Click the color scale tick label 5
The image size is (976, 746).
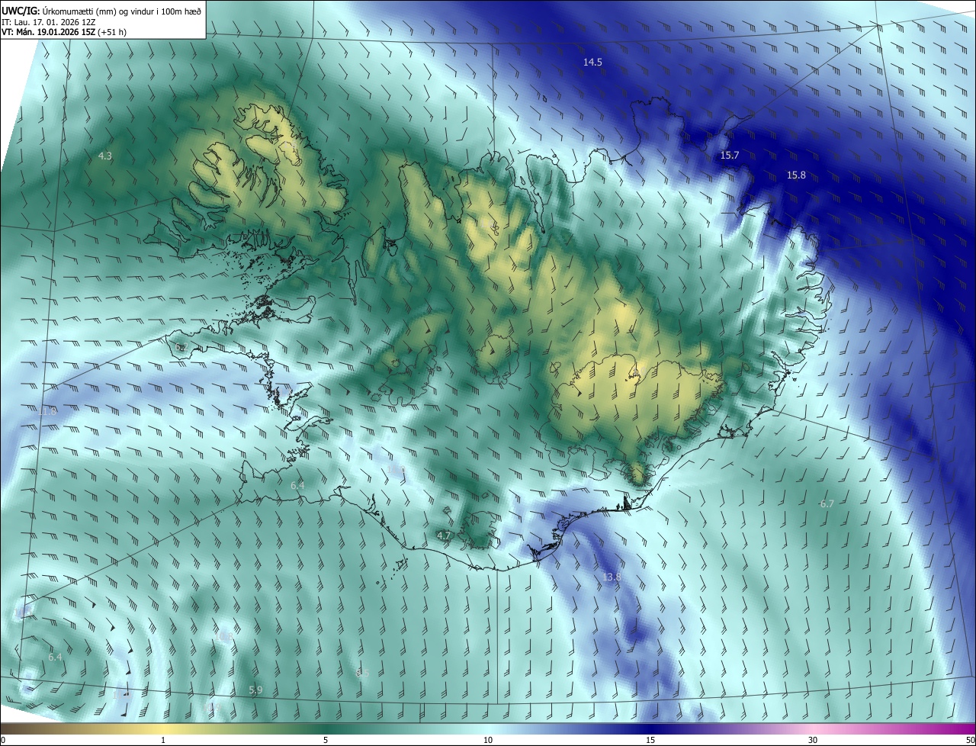[326, 740]
